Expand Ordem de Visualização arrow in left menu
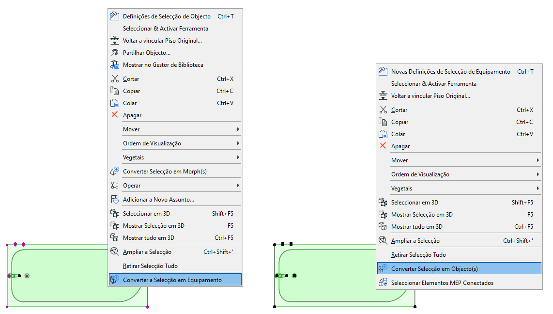 [238, 143]
